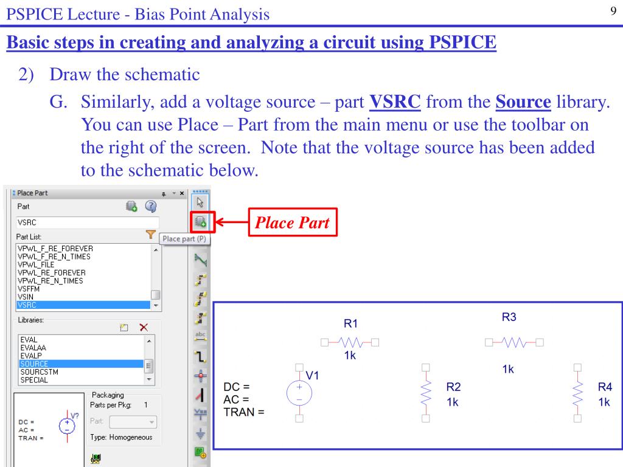
Task: Open the Place Part panel options arrow
Action: pos(173,193)
